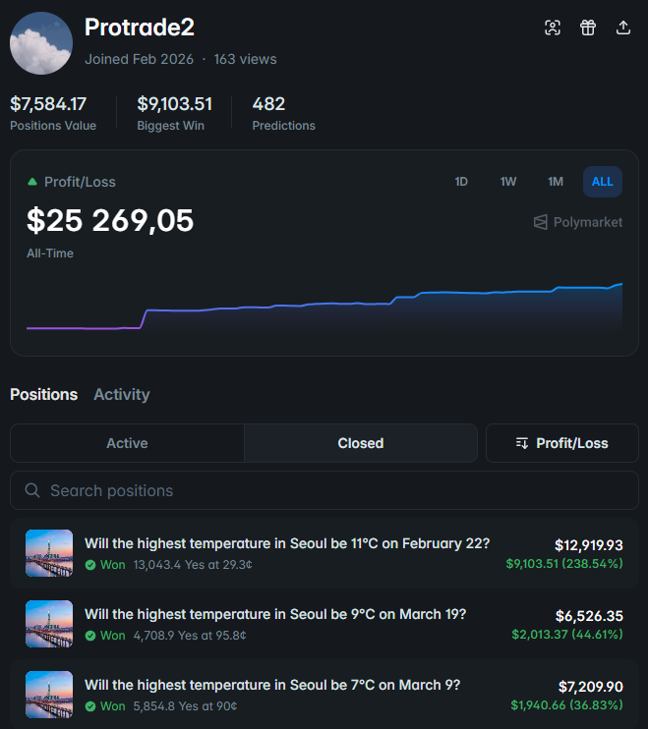Select the 1M chart range

pyautogui.click(x=555, y=182)
